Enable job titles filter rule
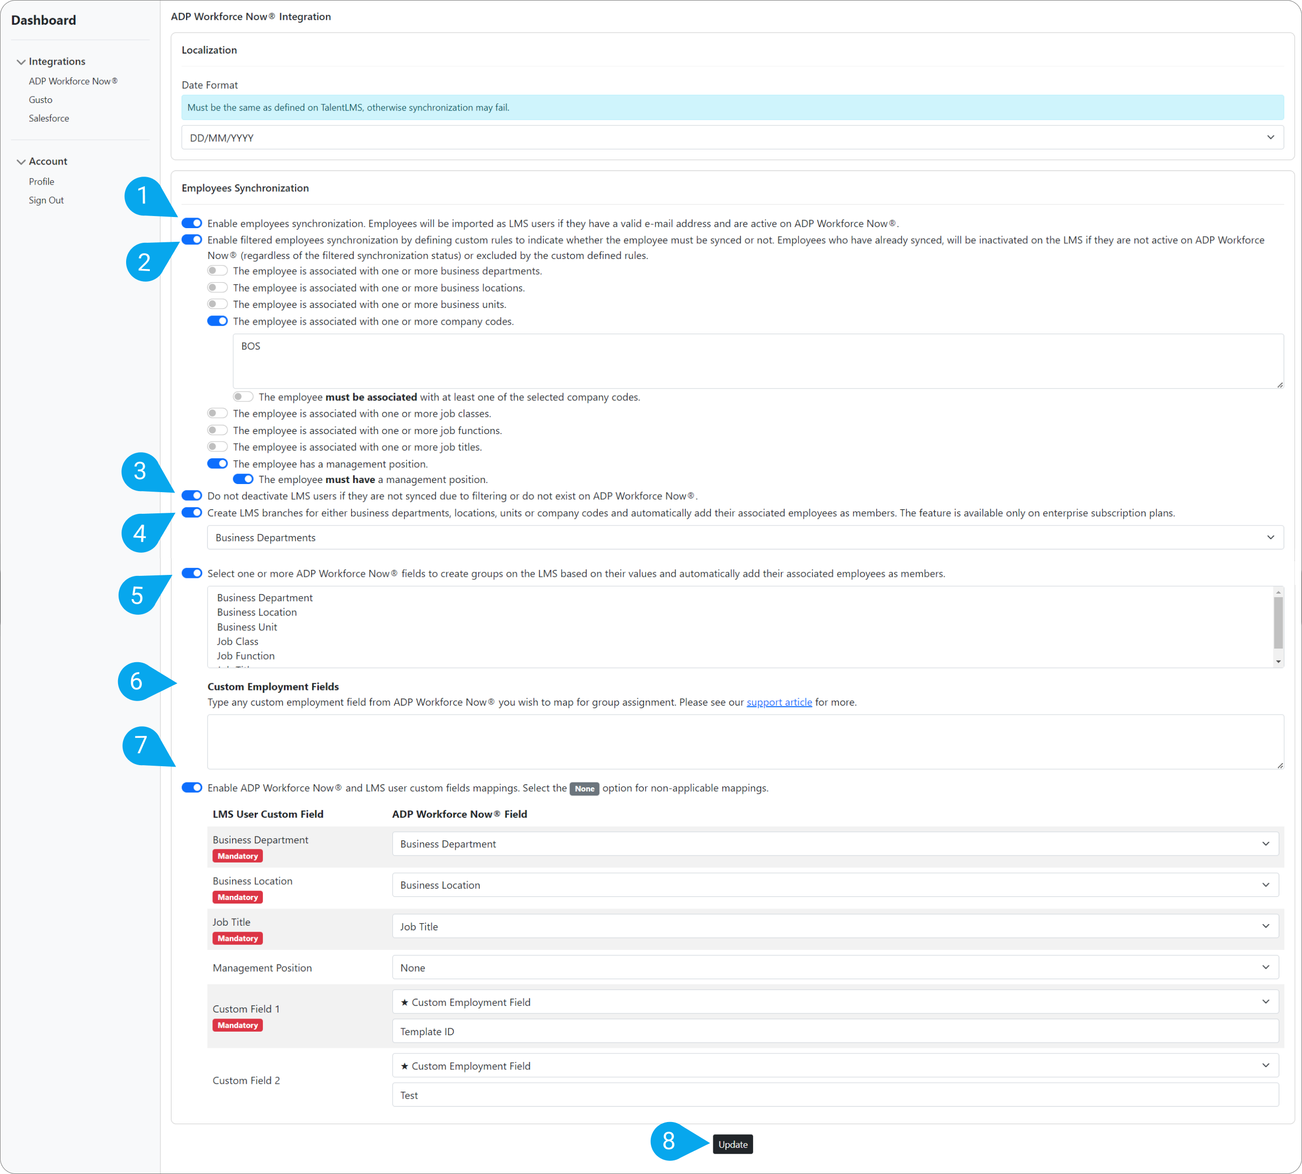1302x1174 pixels. pyautogui.click(x=217, y=447)
